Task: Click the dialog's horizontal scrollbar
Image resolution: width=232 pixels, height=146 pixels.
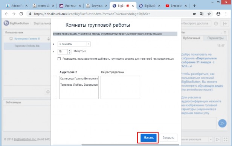Action: click(x=130, y=144)
